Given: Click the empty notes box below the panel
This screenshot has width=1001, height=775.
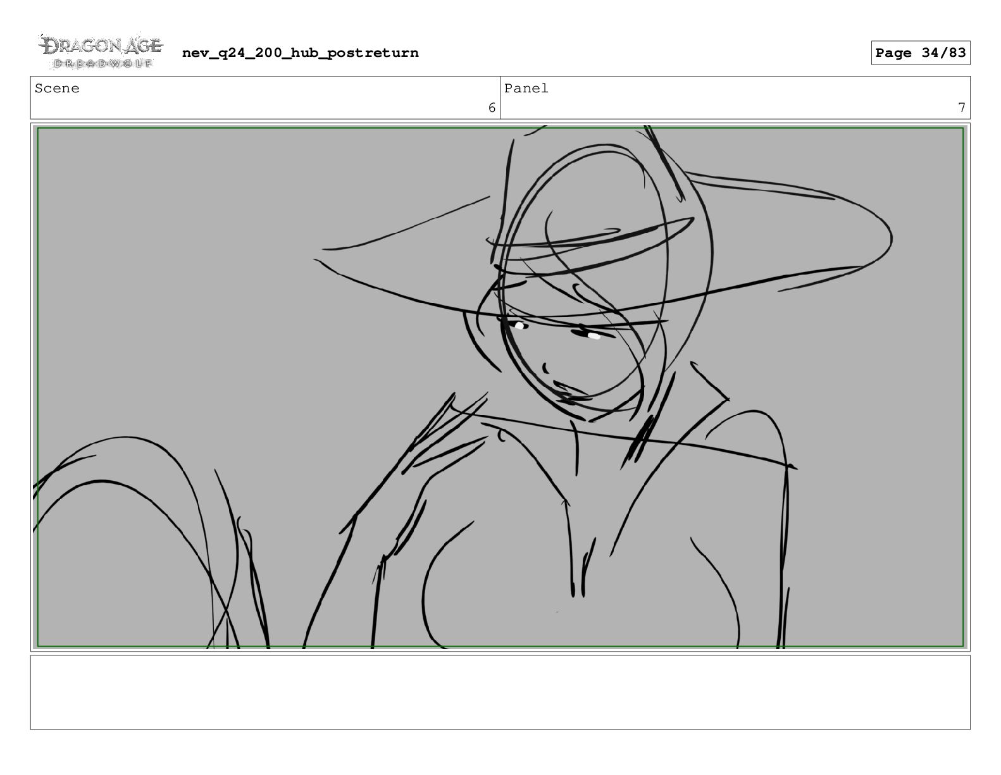Looking at the screenshot, I should coord(500,692).
